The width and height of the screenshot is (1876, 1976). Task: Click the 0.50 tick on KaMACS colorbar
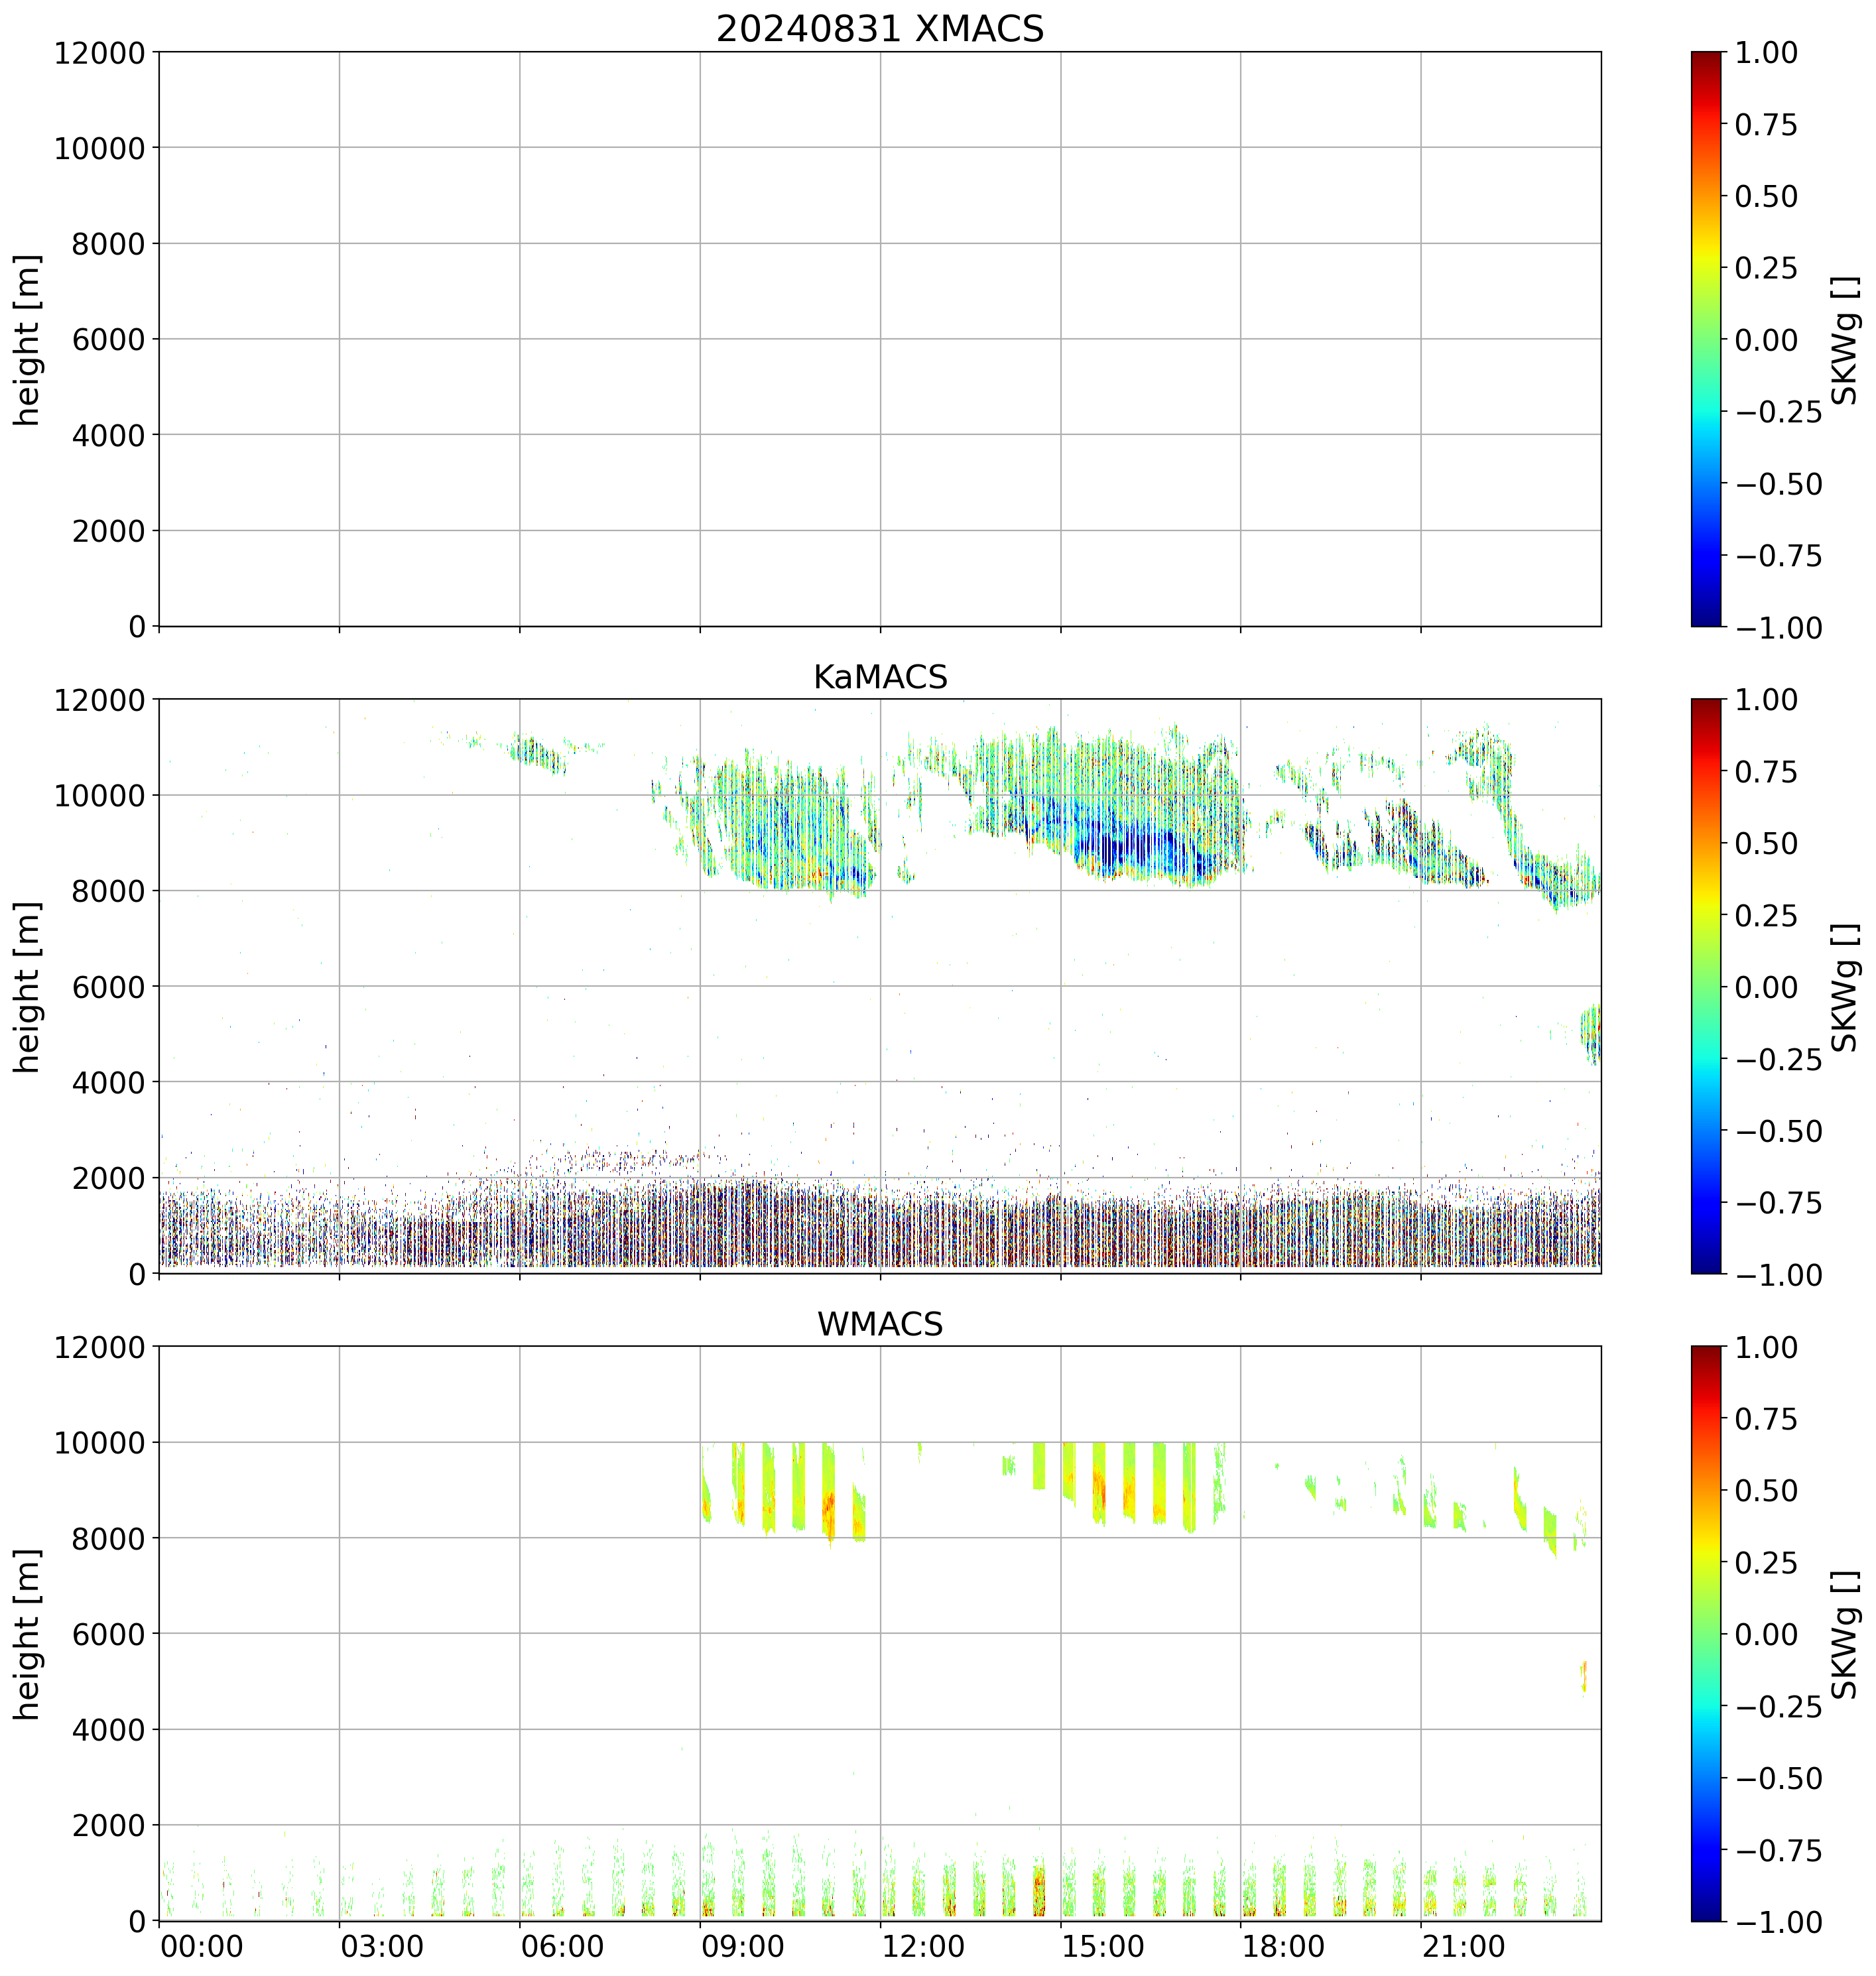click(1764, 843)
